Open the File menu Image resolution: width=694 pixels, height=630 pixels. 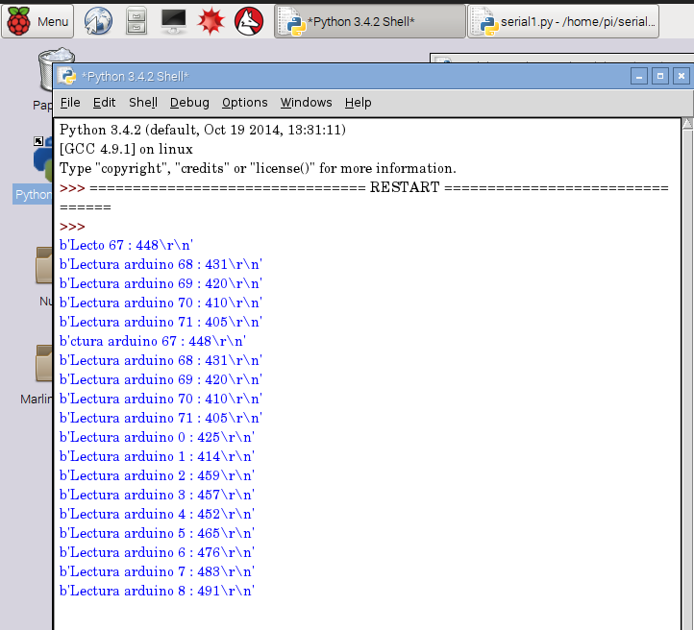pyautogui.click(x=70, y=103)
